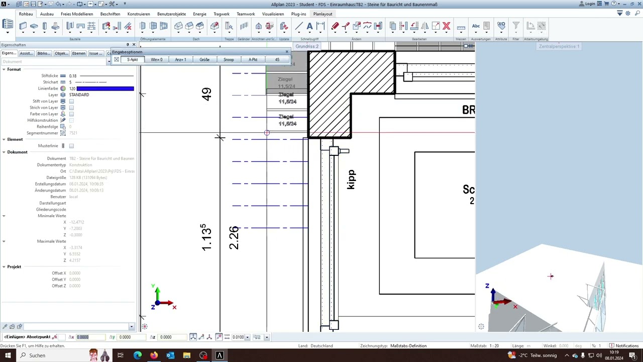The image size is (643, 362).
Task: Click the Strichart 5 dash-pattern preview
Action: (x=91, y=82)
